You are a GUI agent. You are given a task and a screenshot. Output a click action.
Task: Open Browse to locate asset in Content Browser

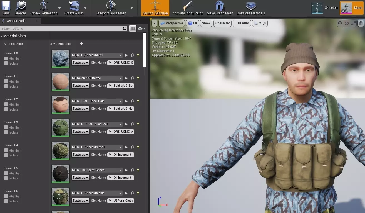click(x=20, y=8)
